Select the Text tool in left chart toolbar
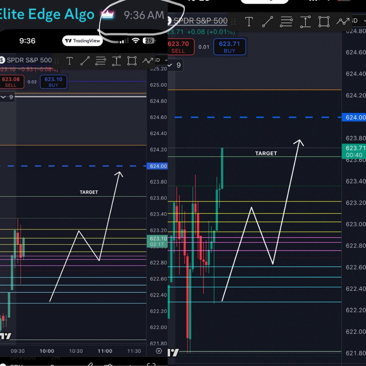The width and height of the screenshot is (366, 366). click(x=70, y=61)
